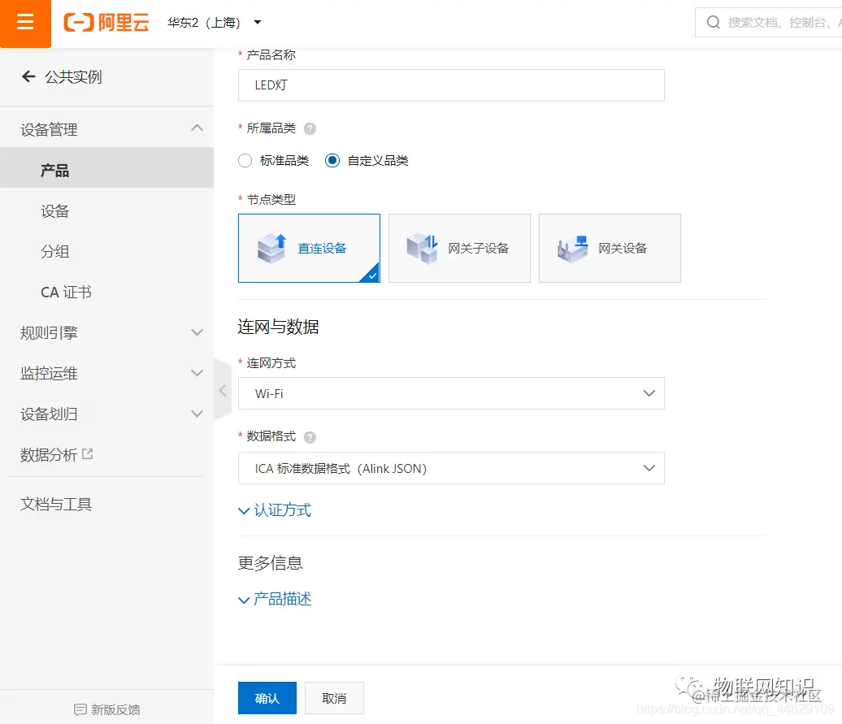Collapse the 设备管理 section chevron
This screenshot has height=724, width=842.
[x=196, y=128]
